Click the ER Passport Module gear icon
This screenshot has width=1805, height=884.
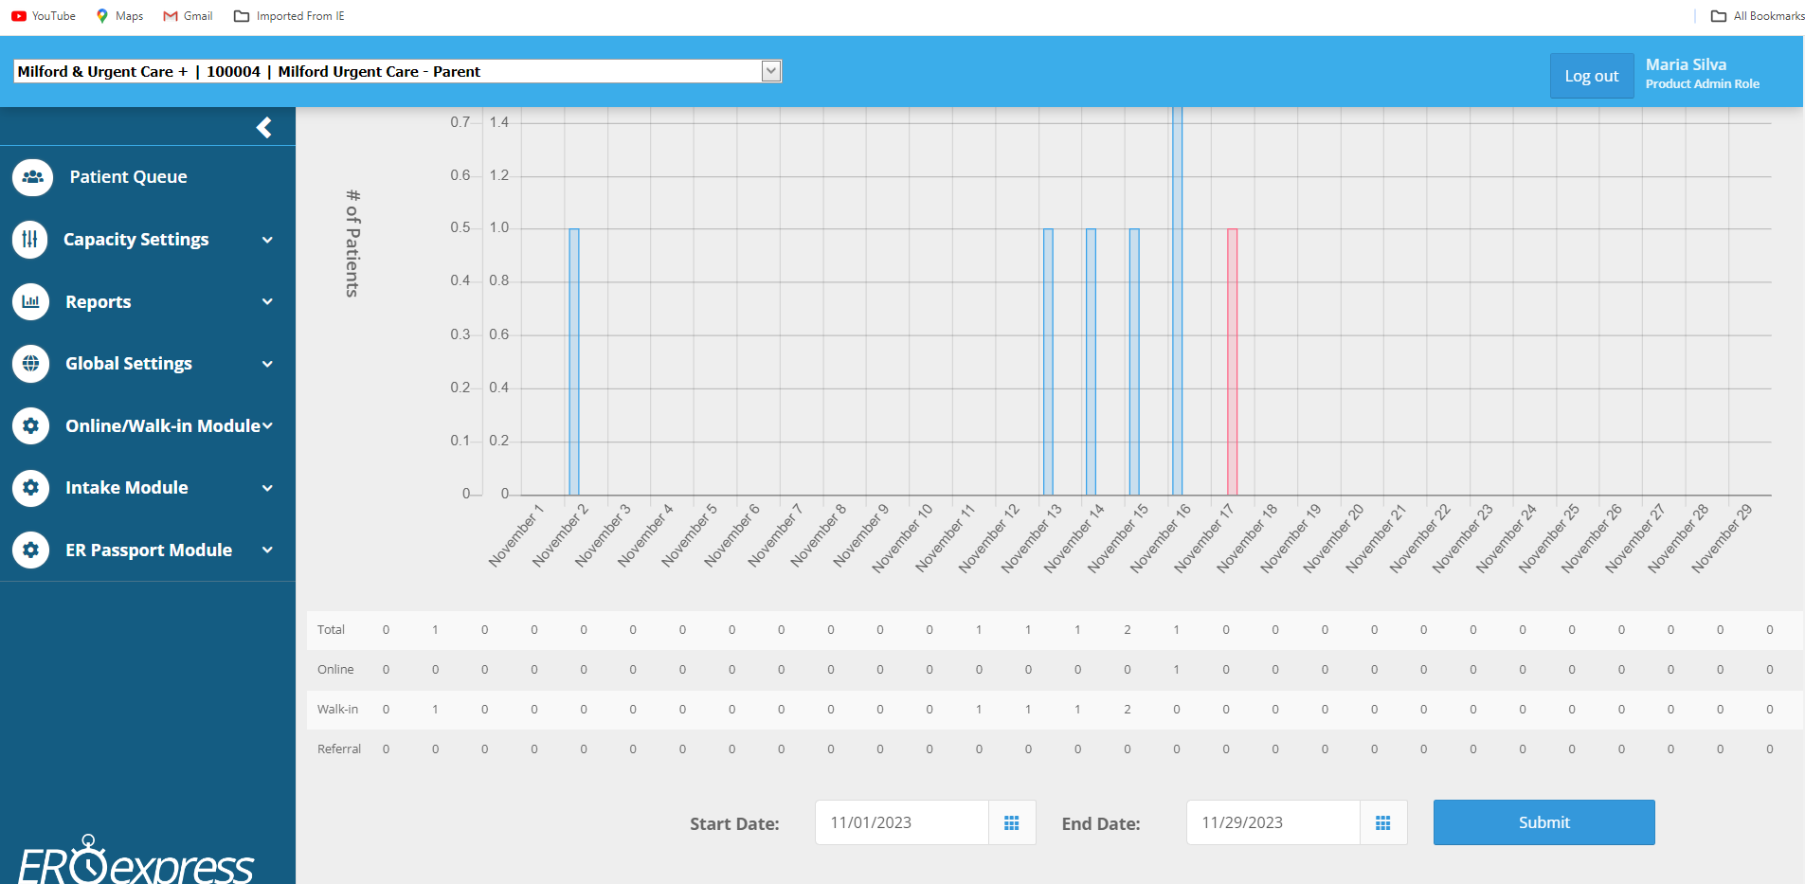[30, 550]
